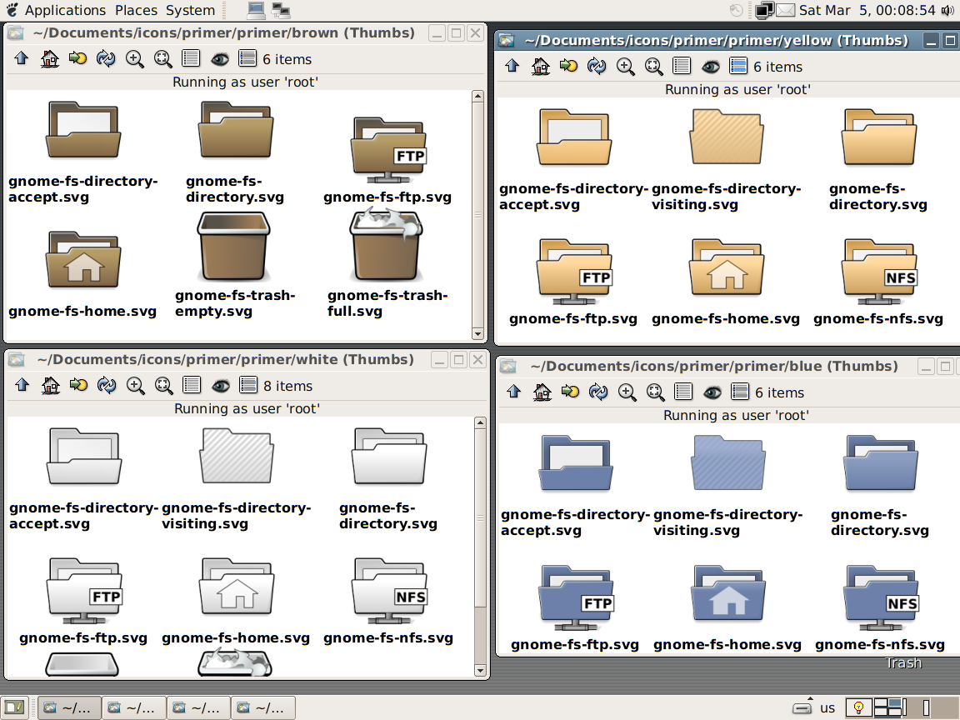Switch yellow window to list view
Viewport: 960px width, 720px height.
(x=682, y=66)
